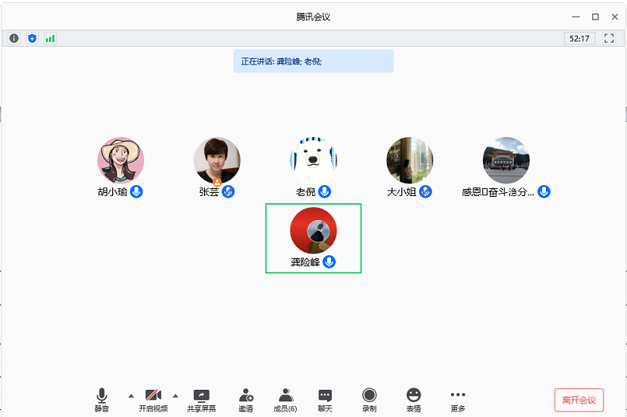Click the name label 老倪
The height and width of the screenshot is (417, 627).
coord(306,192)
